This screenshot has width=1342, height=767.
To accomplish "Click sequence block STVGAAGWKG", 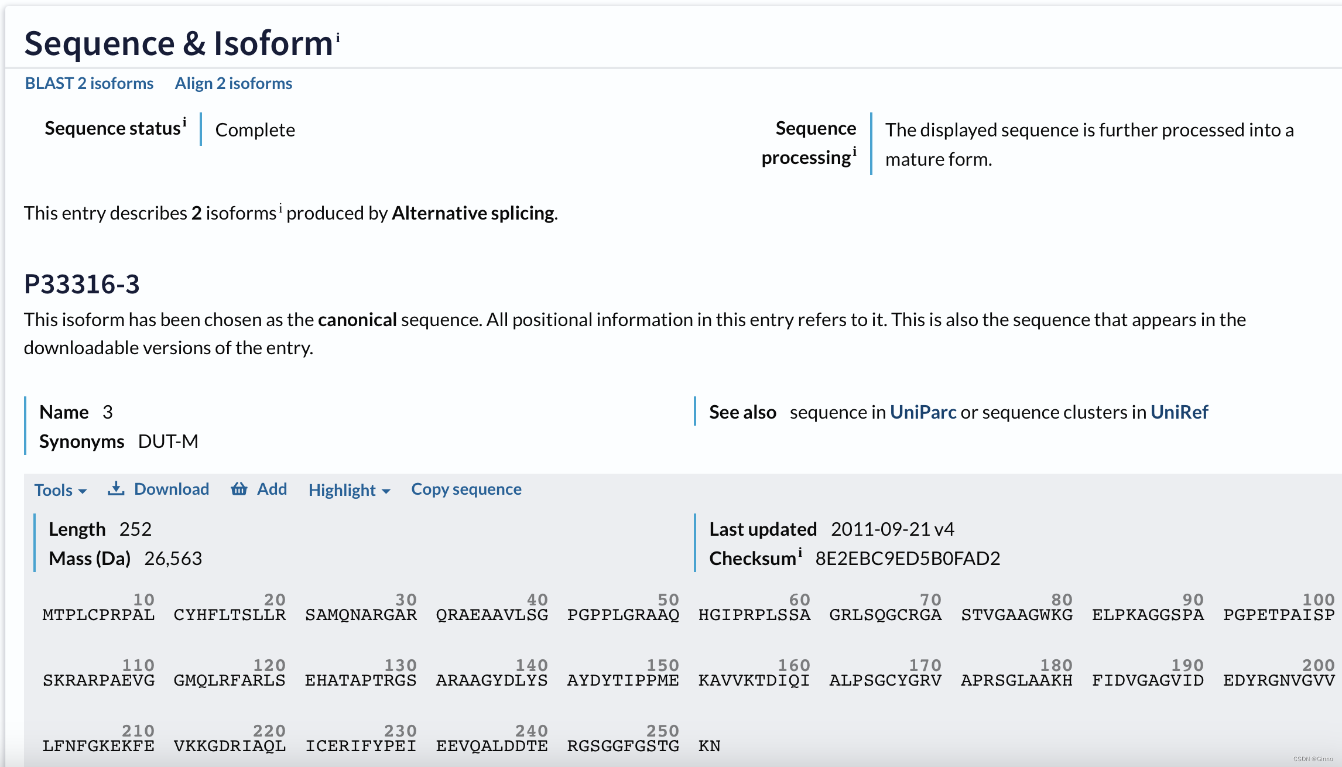I will click(1016, 615).
